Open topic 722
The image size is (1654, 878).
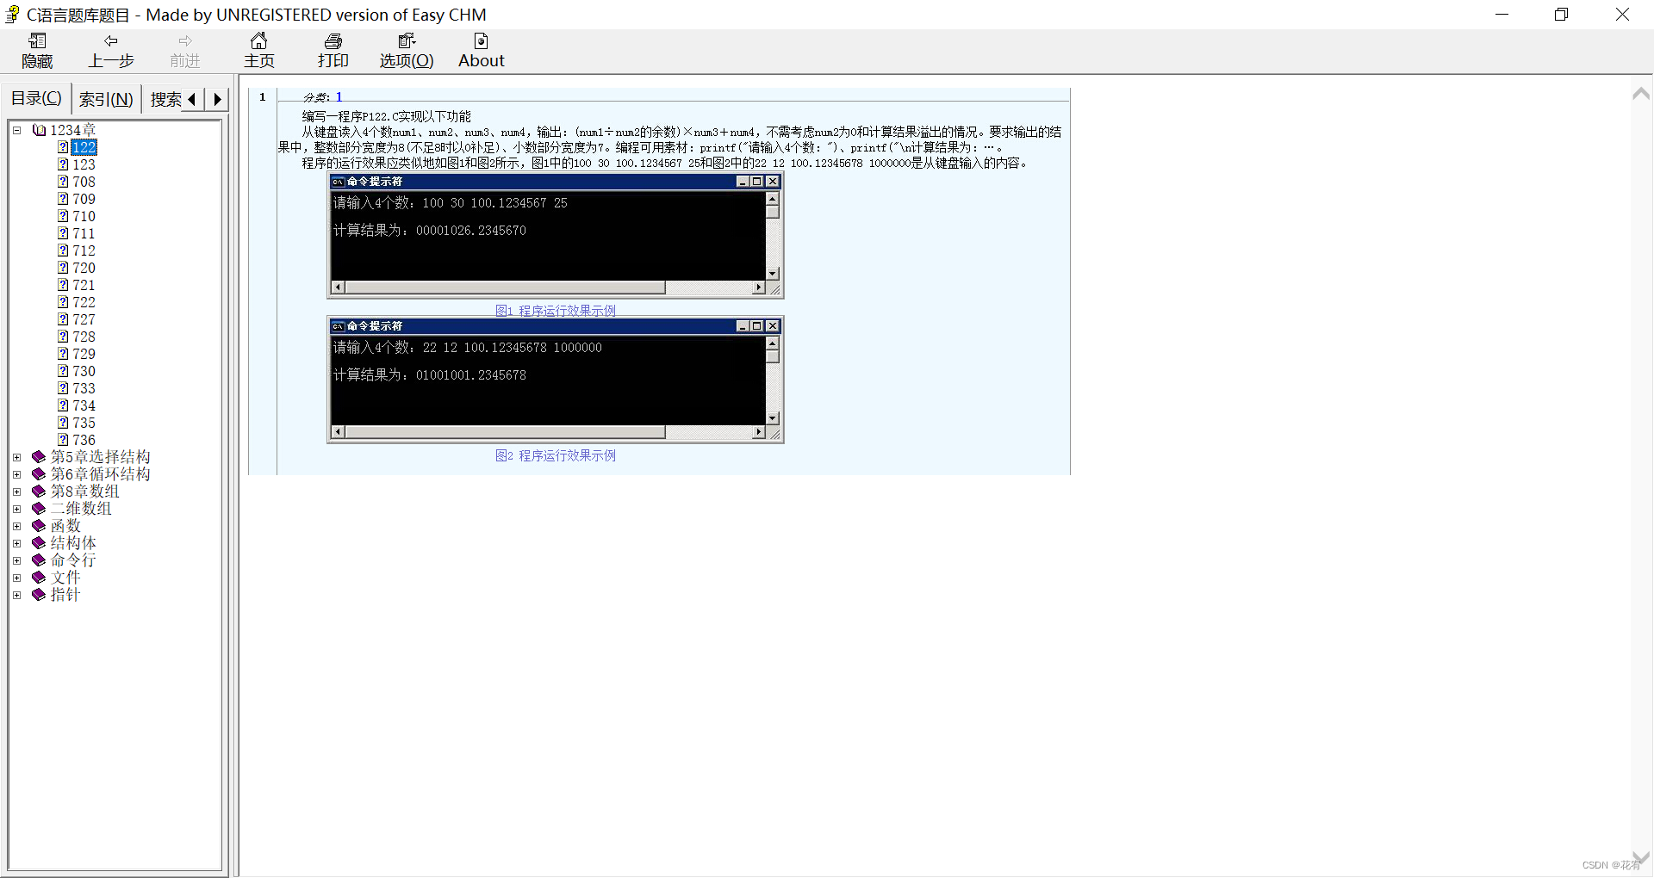click(84, 302)
